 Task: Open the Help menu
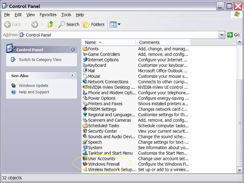(80, 15)
